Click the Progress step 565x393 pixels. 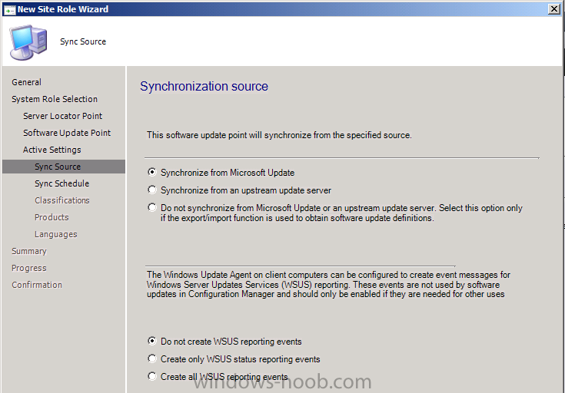(29, 268)
